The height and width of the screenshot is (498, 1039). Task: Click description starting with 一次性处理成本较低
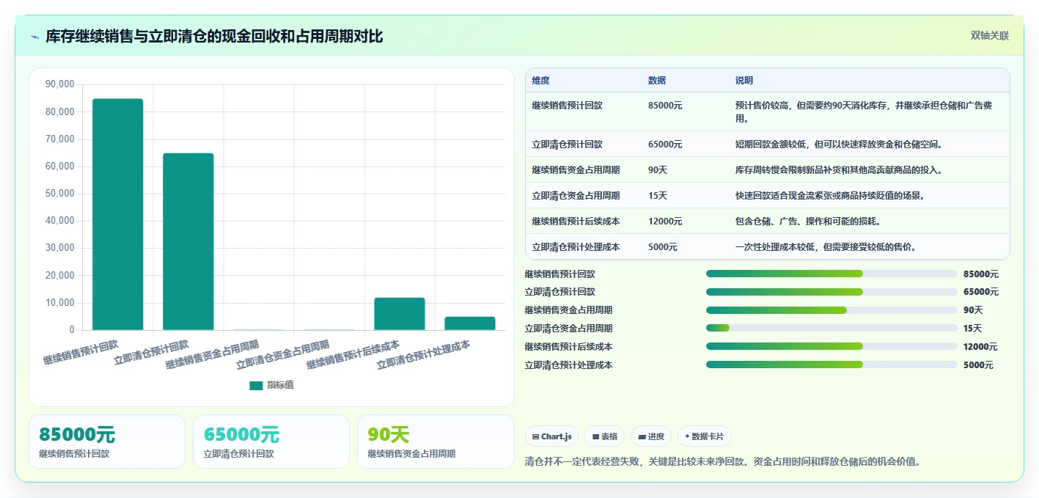click(x=826, y=247)
